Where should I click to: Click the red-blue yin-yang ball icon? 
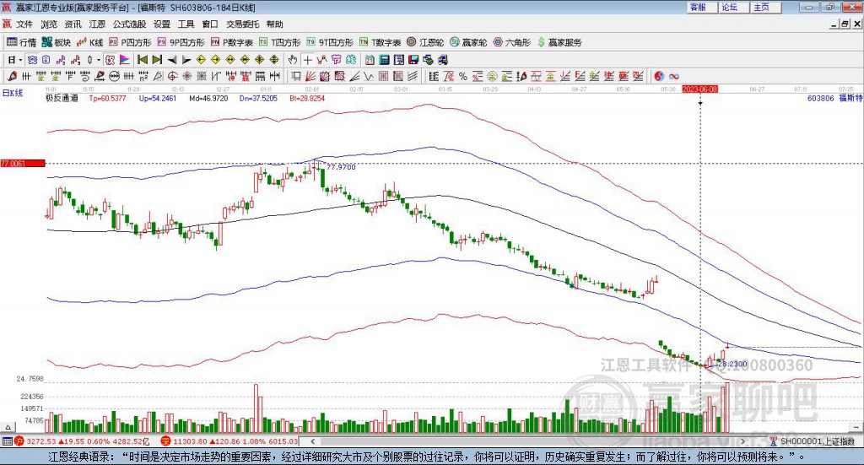click(659, 77)
